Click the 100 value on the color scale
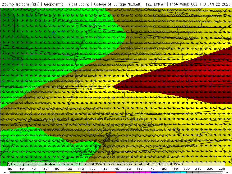Viewport: 232px width, 174px height. [x=69, y=169]
